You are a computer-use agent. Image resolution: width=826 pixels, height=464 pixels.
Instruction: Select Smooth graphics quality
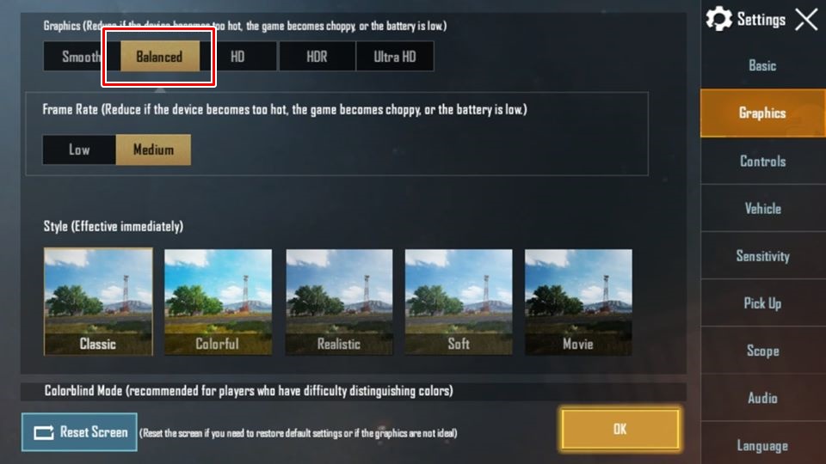(82, 57)
